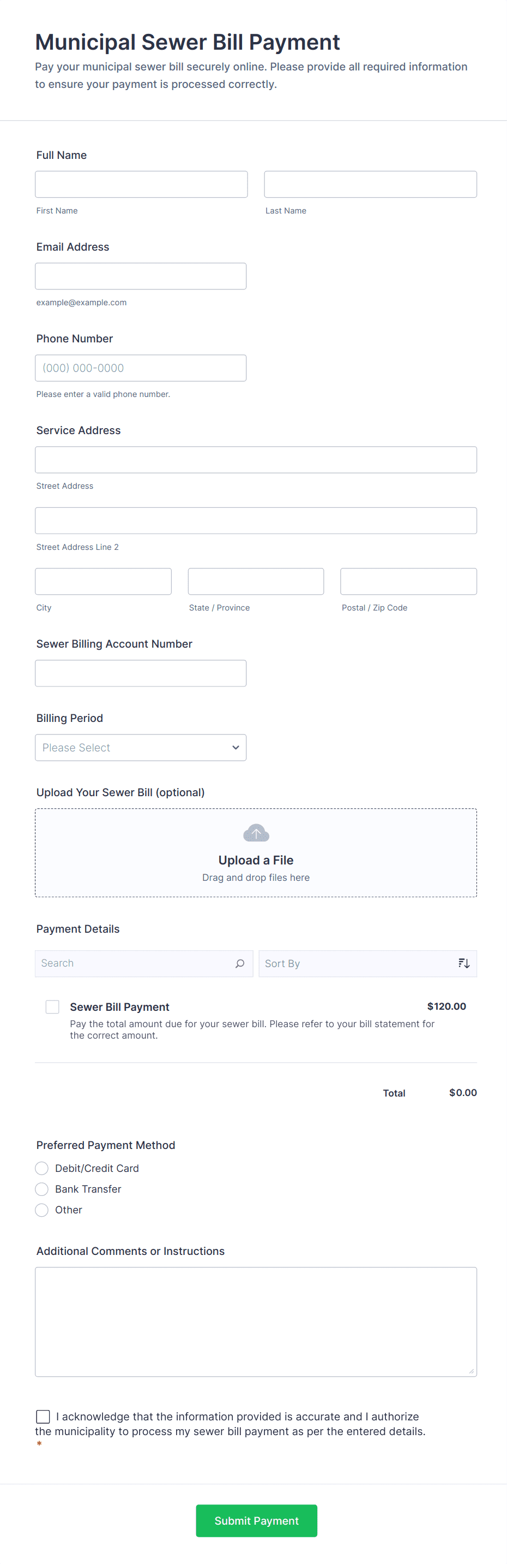Select Debit/Credit Card payment method
Screen dimensions: 507x1564
pos(42,1168)
